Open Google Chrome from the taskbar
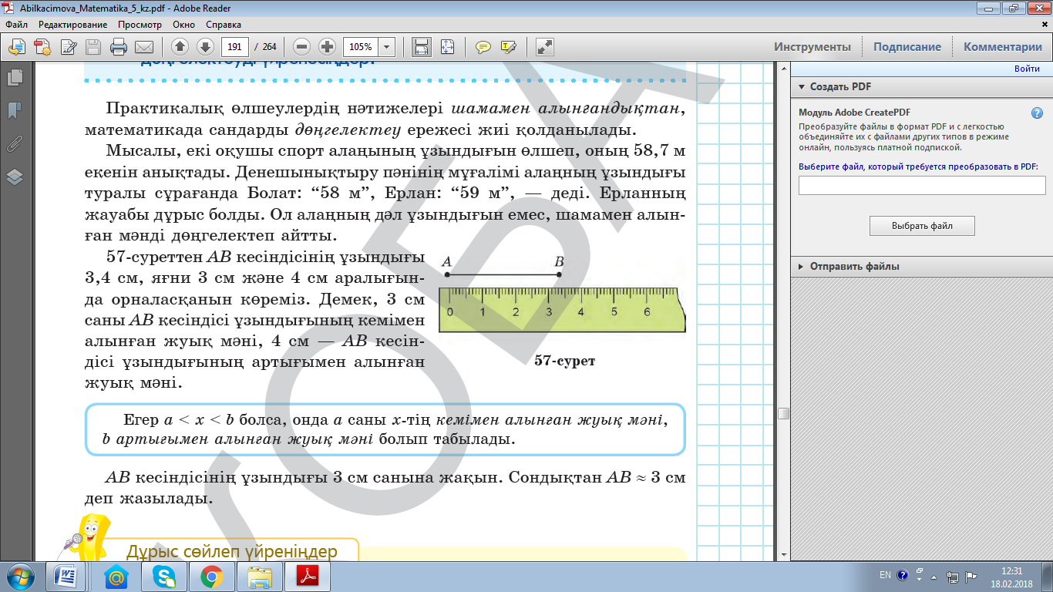Screen dimensions: 1053x592 [211, 576]
